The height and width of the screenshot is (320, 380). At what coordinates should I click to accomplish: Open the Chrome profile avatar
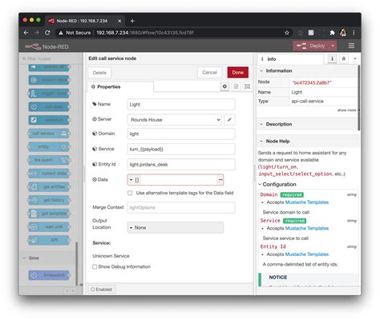[343, 33]
